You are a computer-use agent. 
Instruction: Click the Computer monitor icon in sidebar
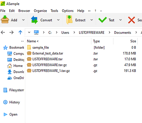(9, 54)
